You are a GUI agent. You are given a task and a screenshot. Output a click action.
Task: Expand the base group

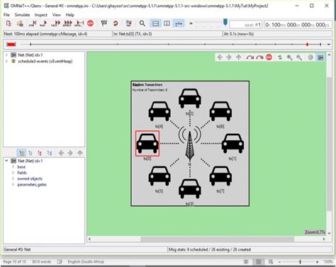coord(13,166)
